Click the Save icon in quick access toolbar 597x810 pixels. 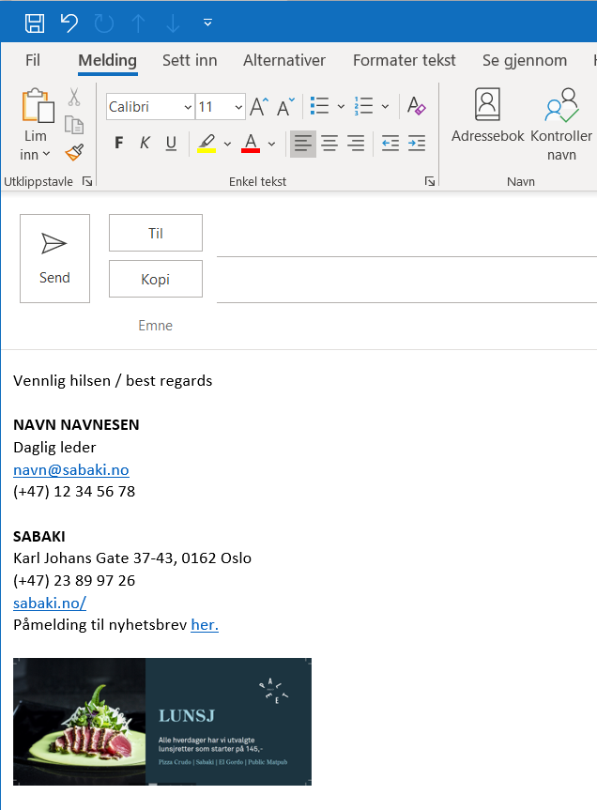(35, 23)
